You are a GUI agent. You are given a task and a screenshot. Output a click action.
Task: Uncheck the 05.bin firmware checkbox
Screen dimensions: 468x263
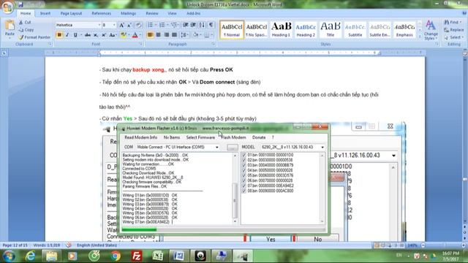[x=244, y=175]
